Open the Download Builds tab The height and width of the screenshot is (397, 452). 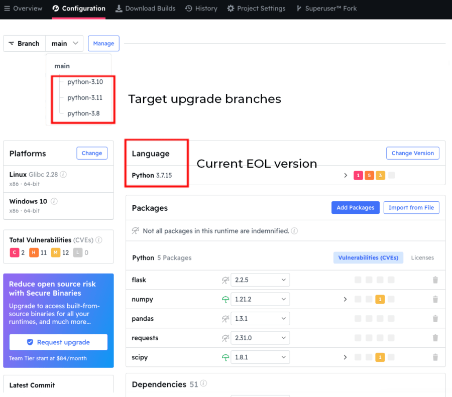coord(145,9)
